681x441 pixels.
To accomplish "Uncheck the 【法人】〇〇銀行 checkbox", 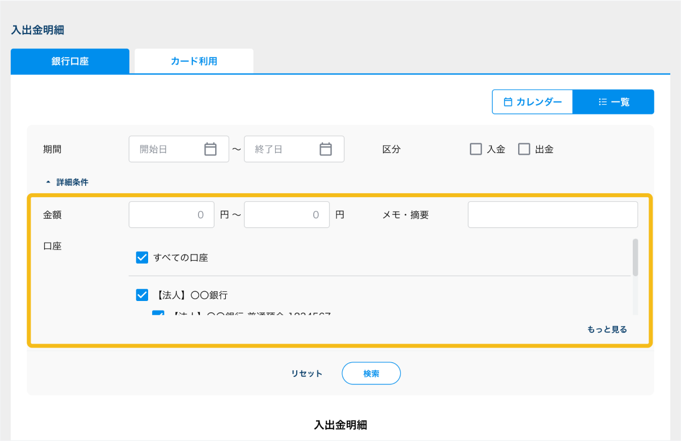I will tap(142, 295).
